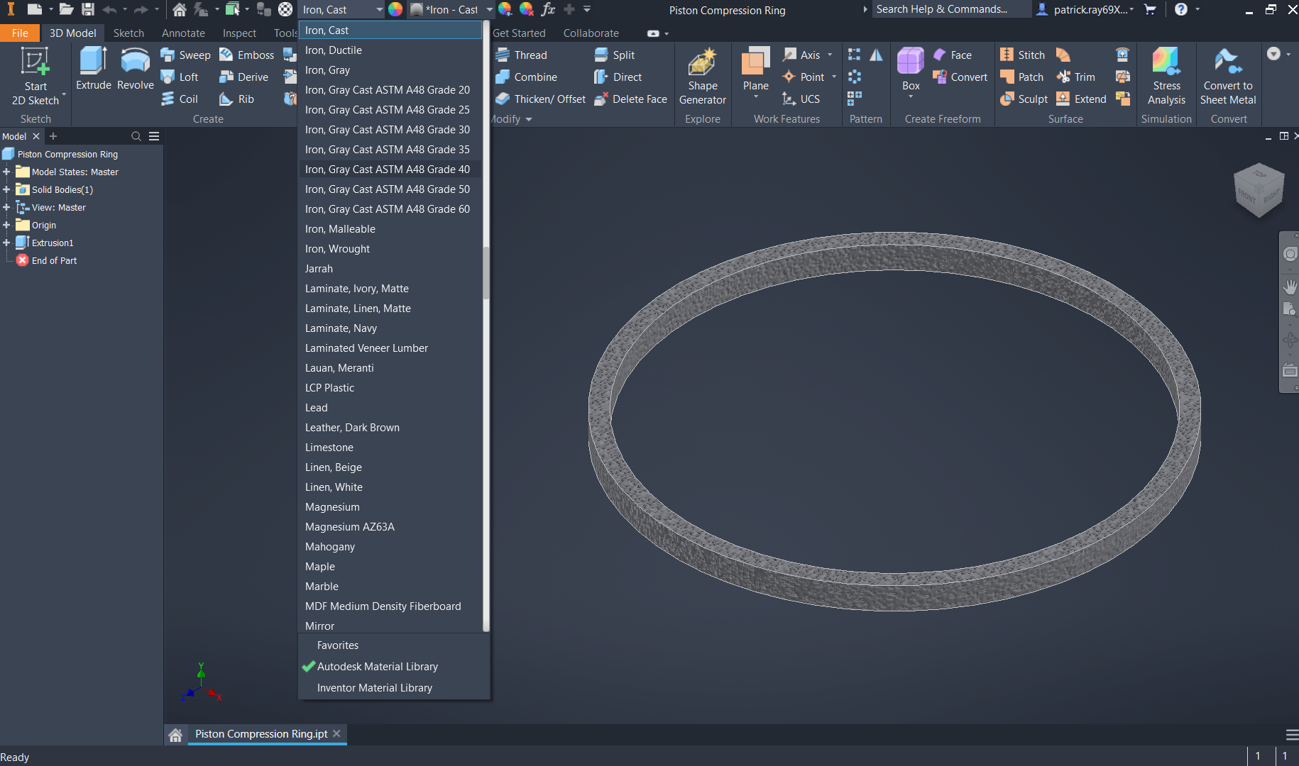Open the Annotate ribbon tab
Image resolution: width=1299 pixels, height=766 pixels.
click(183, 33)
